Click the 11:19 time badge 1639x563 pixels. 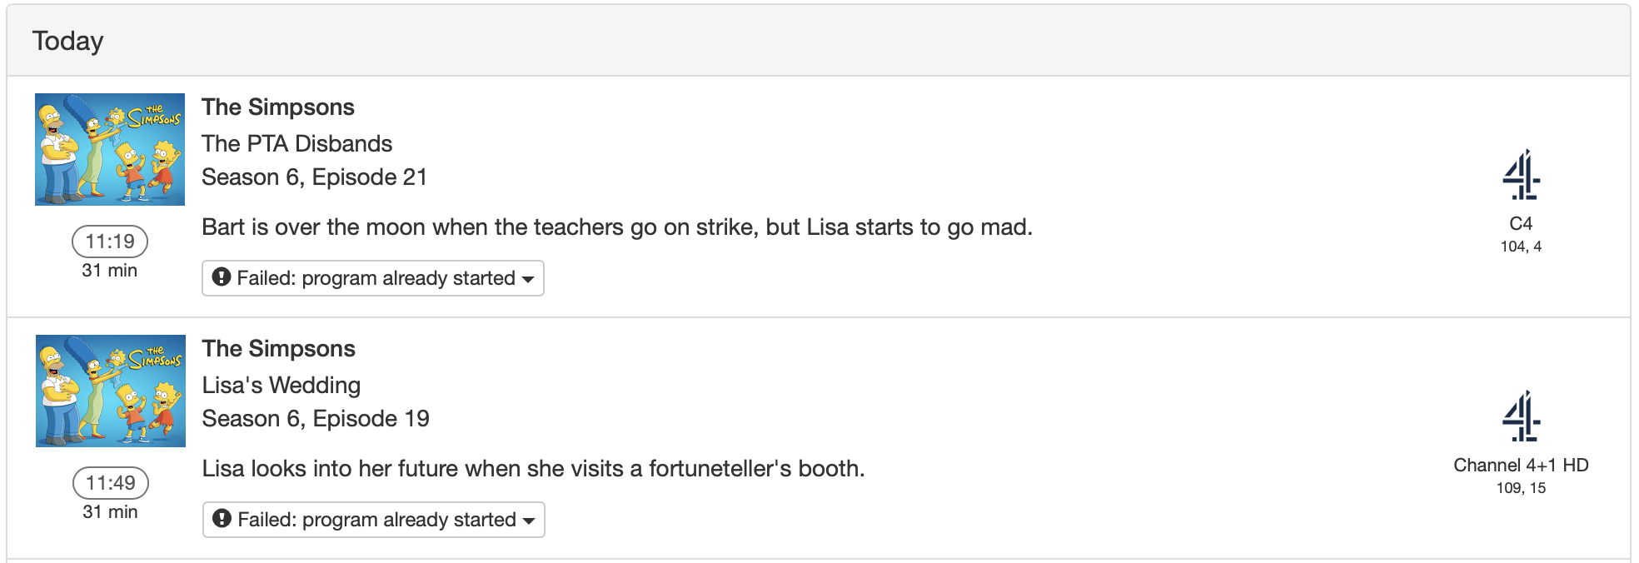tap(110, 242)
